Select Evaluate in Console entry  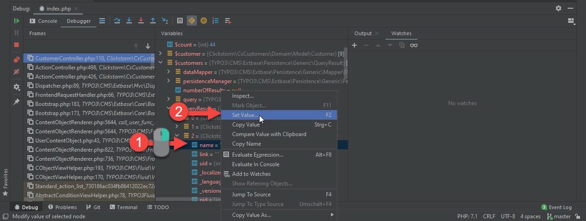(x=279, y=164)
